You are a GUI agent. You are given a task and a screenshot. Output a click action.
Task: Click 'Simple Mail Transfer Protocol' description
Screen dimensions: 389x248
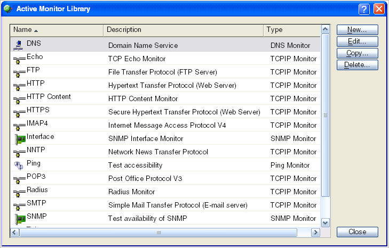[178, 205]
